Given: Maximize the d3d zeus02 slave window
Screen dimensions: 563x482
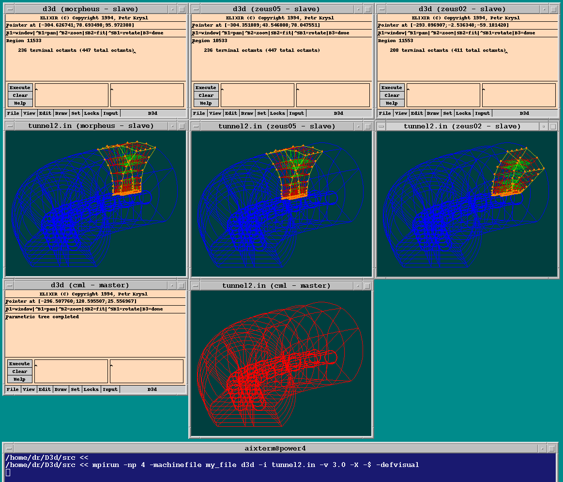Looking at the screenshot, I should coord(554,9).
